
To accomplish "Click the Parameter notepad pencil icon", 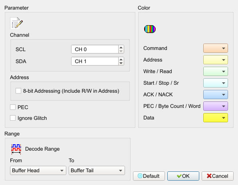I will [16, 23].
